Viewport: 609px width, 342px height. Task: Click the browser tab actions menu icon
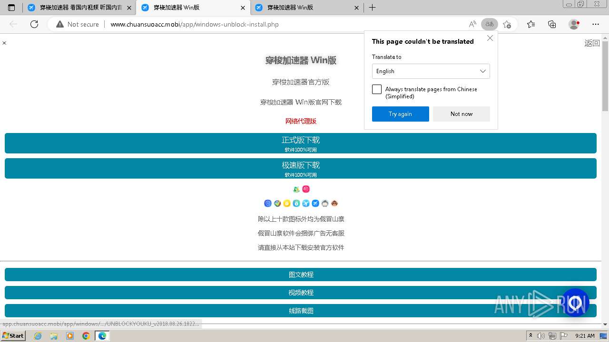pyautogui.click(x=11, y=8)
